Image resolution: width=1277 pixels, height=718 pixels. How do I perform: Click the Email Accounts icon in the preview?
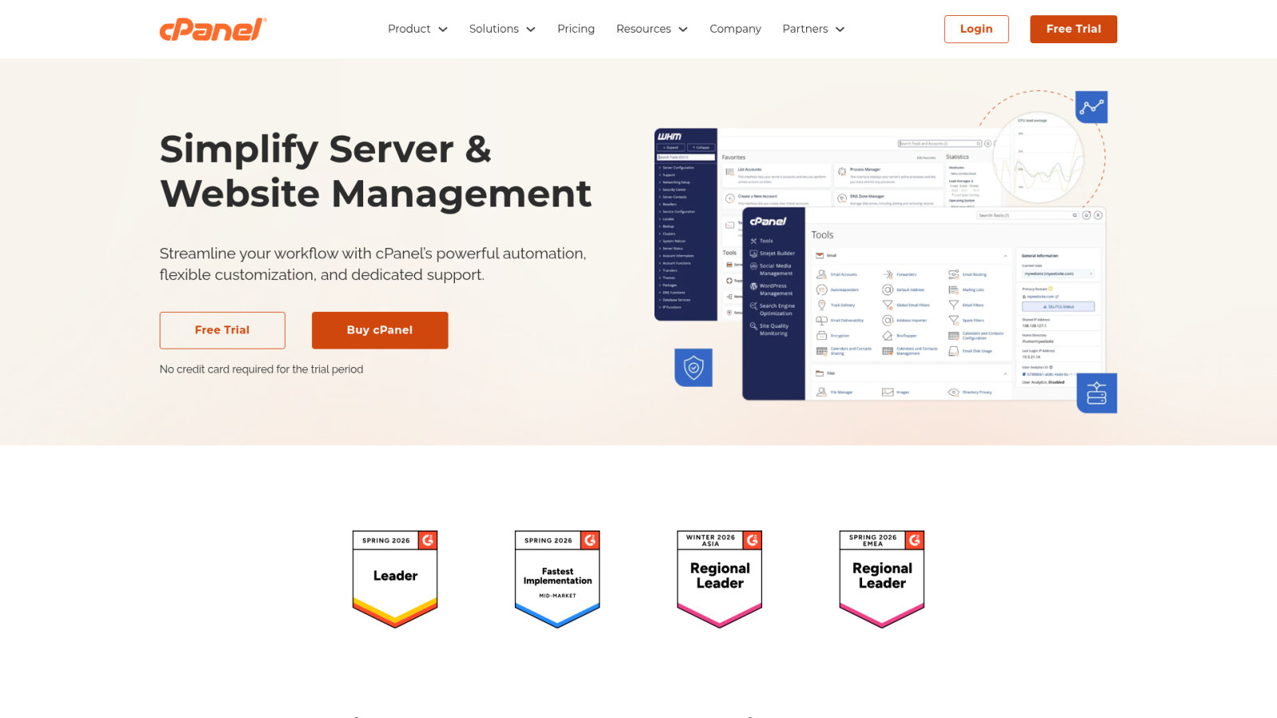[821, 274]
